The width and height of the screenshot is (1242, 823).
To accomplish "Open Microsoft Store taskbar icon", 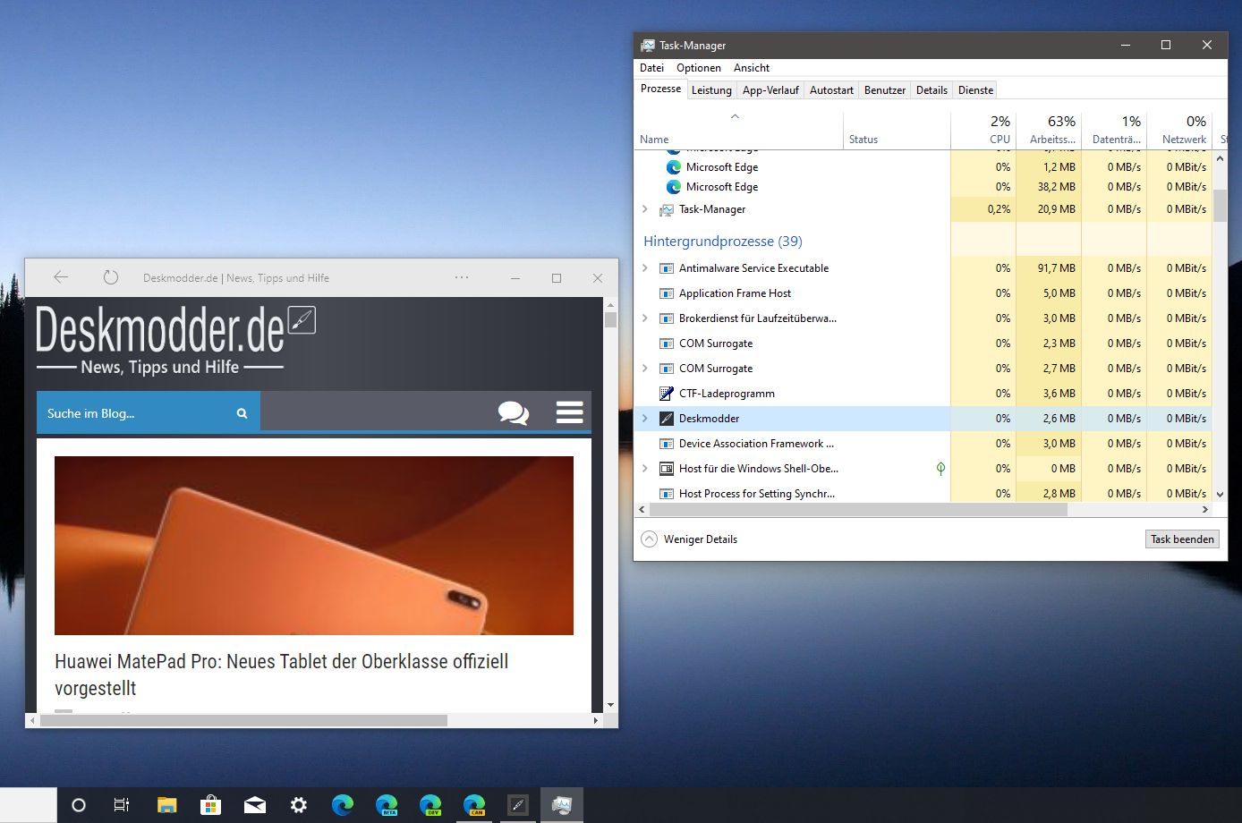I will (210, 805).
